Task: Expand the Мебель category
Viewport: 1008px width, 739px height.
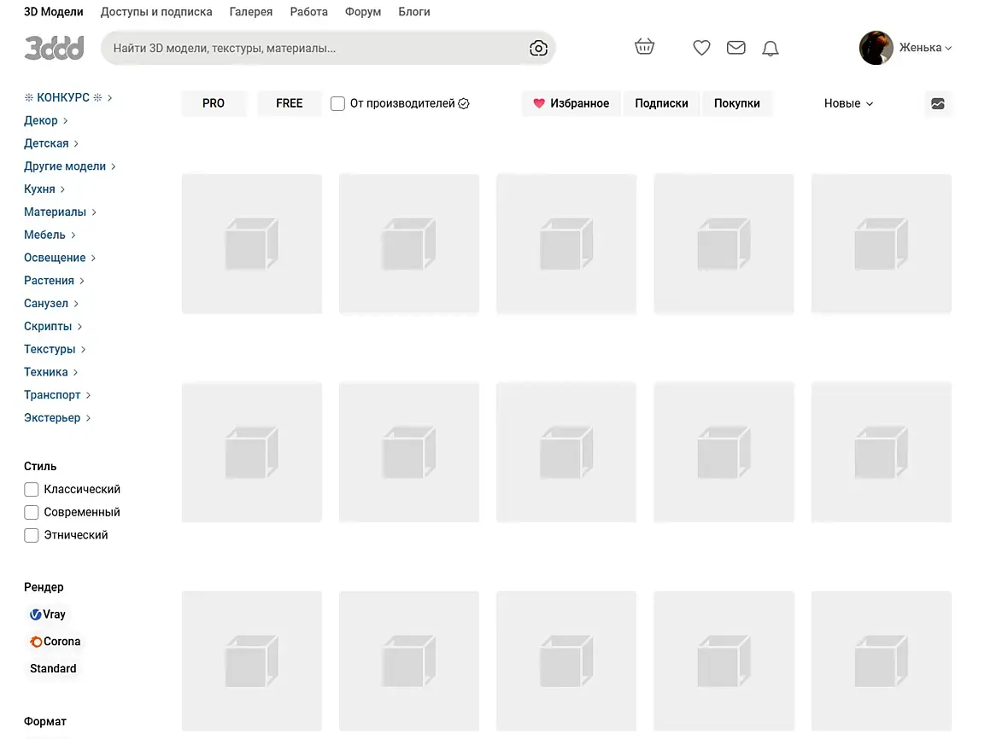Action: coord(50,235)
